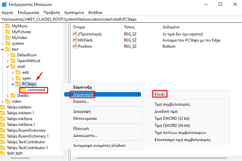
Task: Choose Αντιγραφή ονόματος κλειδιού
Action: click(103, 146)
